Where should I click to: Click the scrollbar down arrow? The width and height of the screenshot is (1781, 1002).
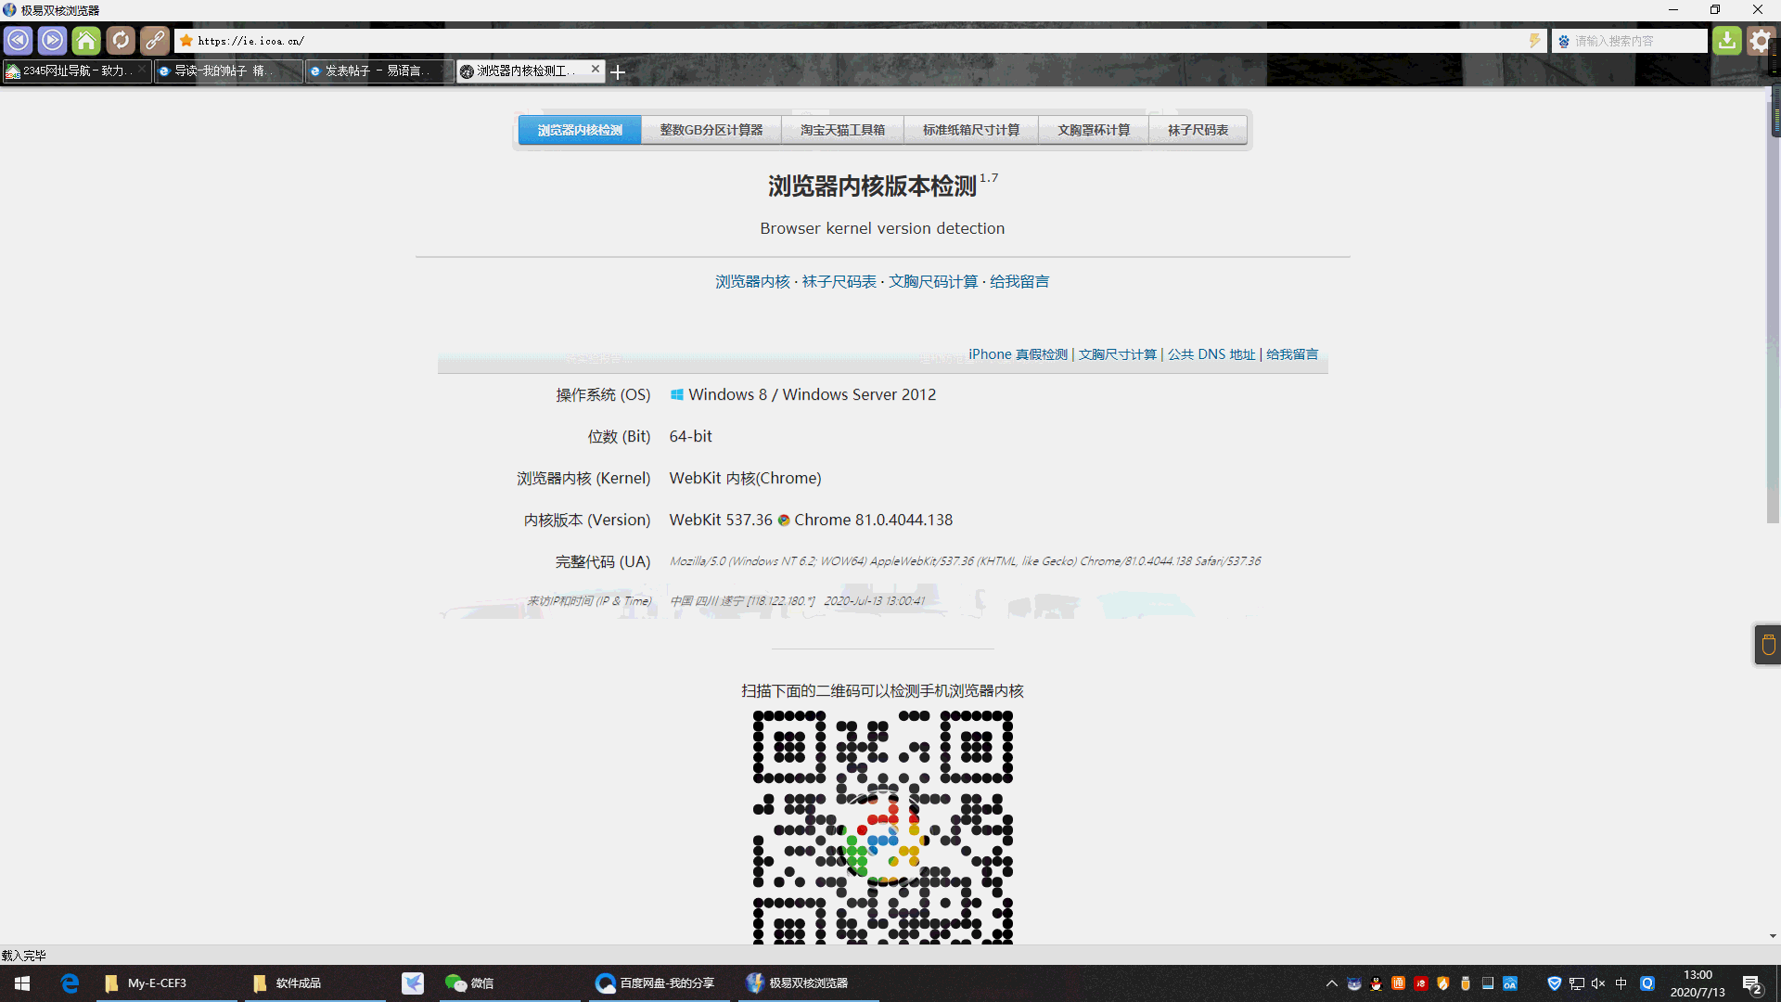point(1773,936)
